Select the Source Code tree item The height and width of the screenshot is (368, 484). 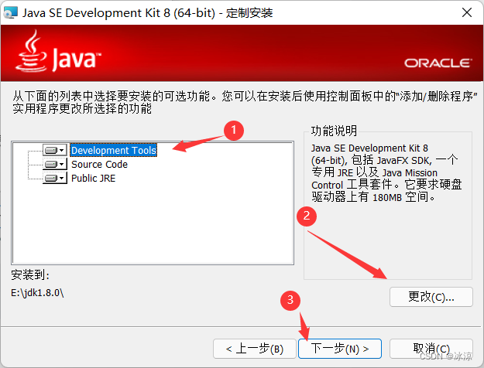pyautogui.click(x=99, y=164)
